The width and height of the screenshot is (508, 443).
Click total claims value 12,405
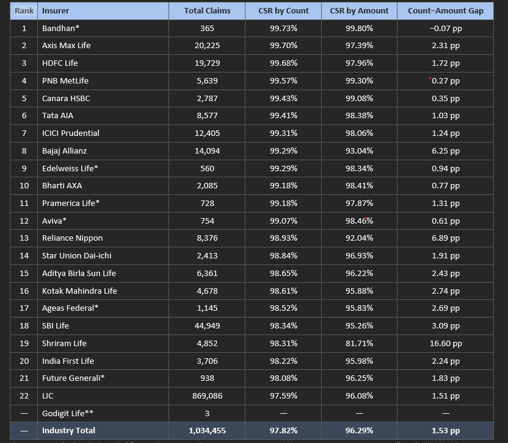[x=207, y=133]
